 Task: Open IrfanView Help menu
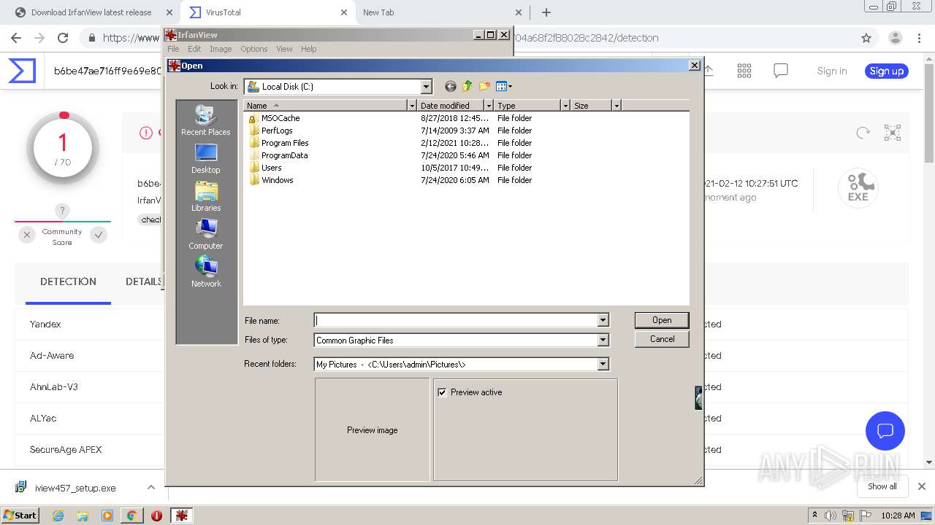click(309, 49)
